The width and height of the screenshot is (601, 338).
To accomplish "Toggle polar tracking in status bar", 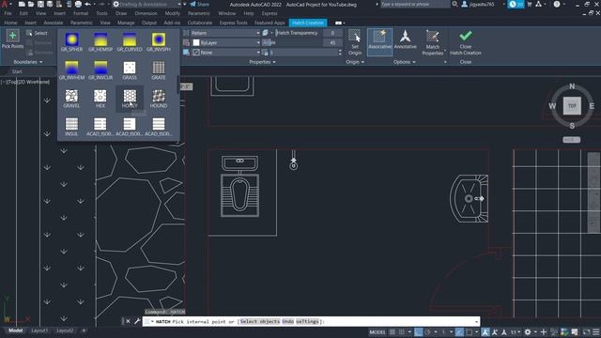I will [428, 332].
